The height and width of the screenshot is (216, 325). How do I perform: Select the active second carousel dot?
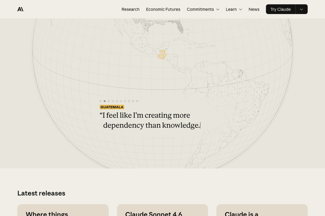(105, 101)
